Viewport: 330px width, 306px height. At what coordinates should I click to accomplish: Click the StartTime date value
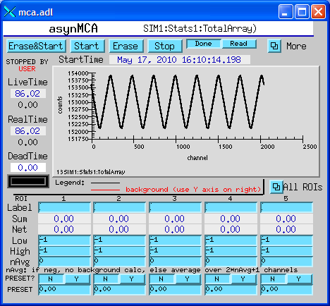pyautogui.click(x=180, y=60)
